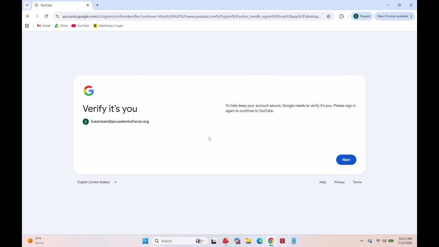Open Microsoft 365 Copilot from taskbar
This screenshot has width=439, height=247.
(237, 241)
